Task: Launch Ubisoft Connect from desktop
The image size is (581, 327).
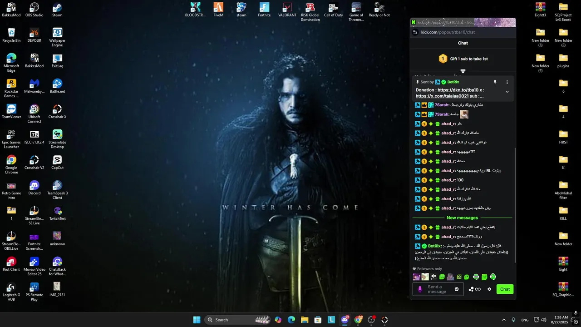Action: coord(34,114)
